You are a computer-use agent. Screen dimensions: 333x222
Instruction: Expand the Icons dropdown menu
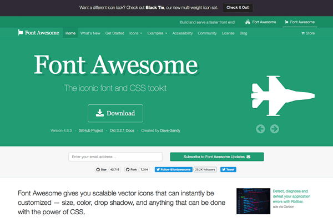tap(136, 33)
